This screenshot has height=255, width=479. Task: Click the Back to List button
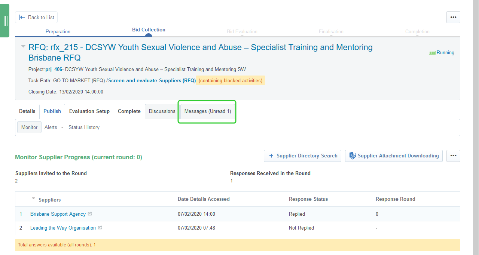point(36,17)
